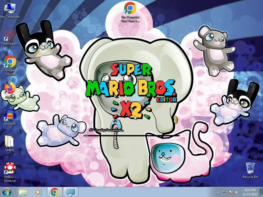Click the 6:33 PM clock and date
Image resolution: width=263 pixels, height=197 pixels.
250,192
